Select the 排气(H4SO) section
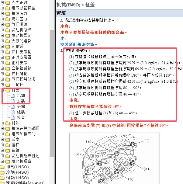Viewport: 183px width, 184px height. point(17,167)
